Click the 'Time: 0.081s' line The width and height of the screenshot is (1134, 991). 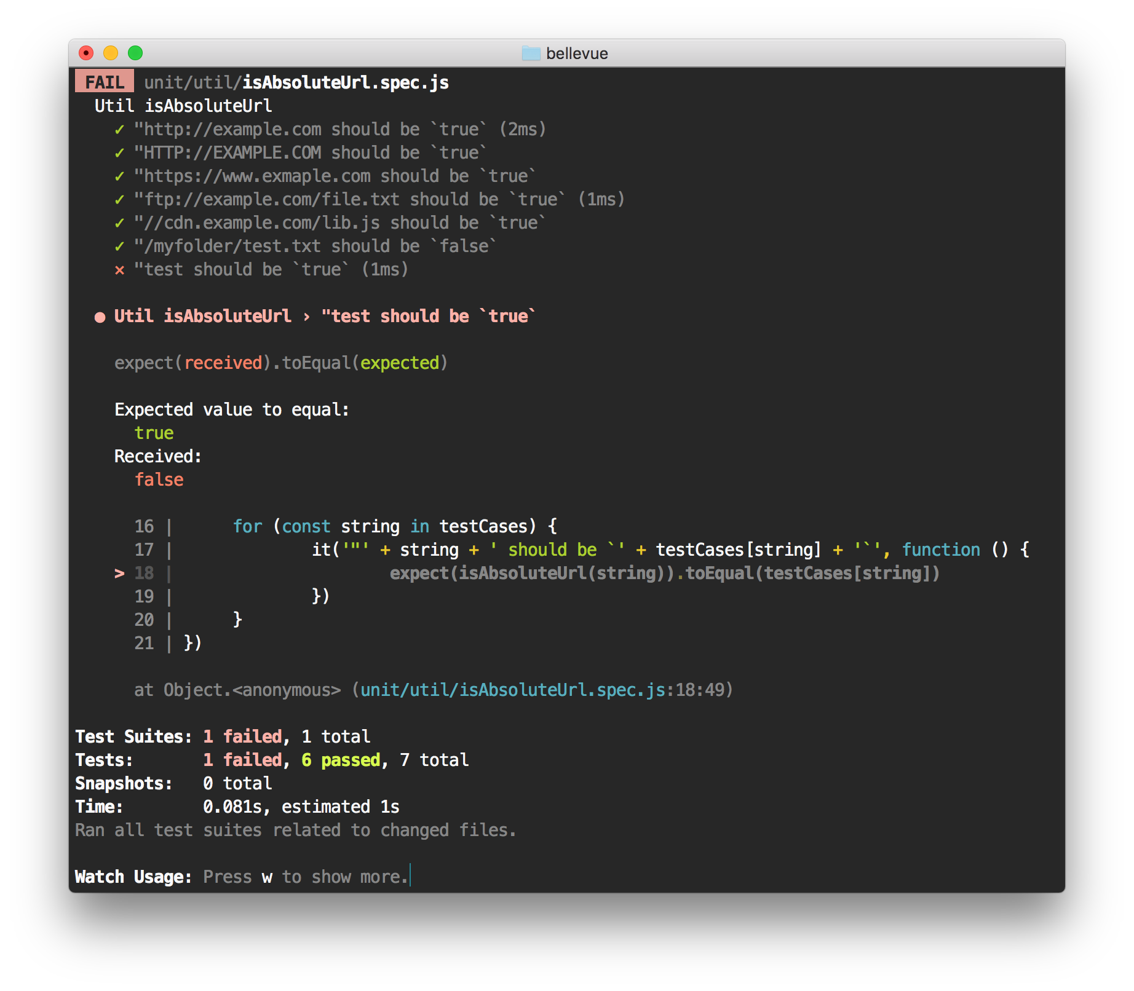237,807
